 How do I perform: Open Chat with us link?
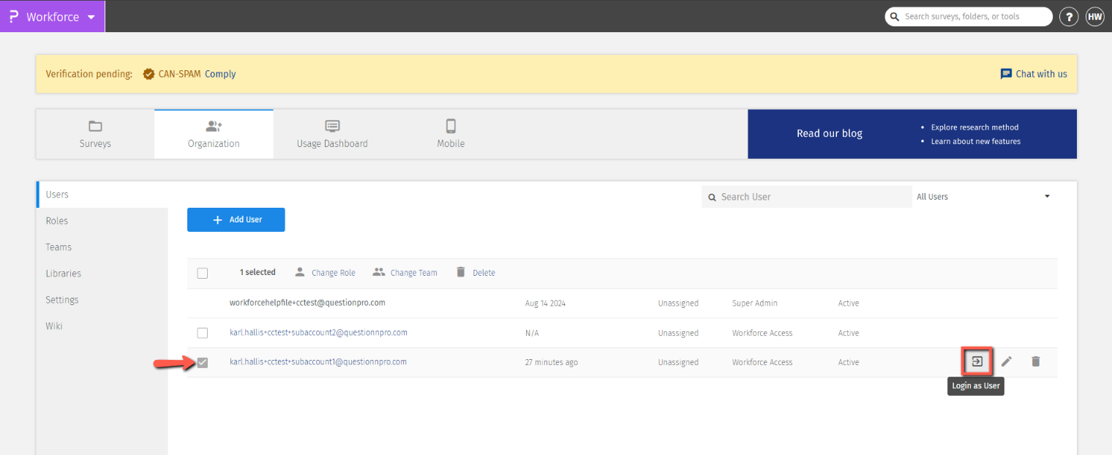[x=1034, y=74]
